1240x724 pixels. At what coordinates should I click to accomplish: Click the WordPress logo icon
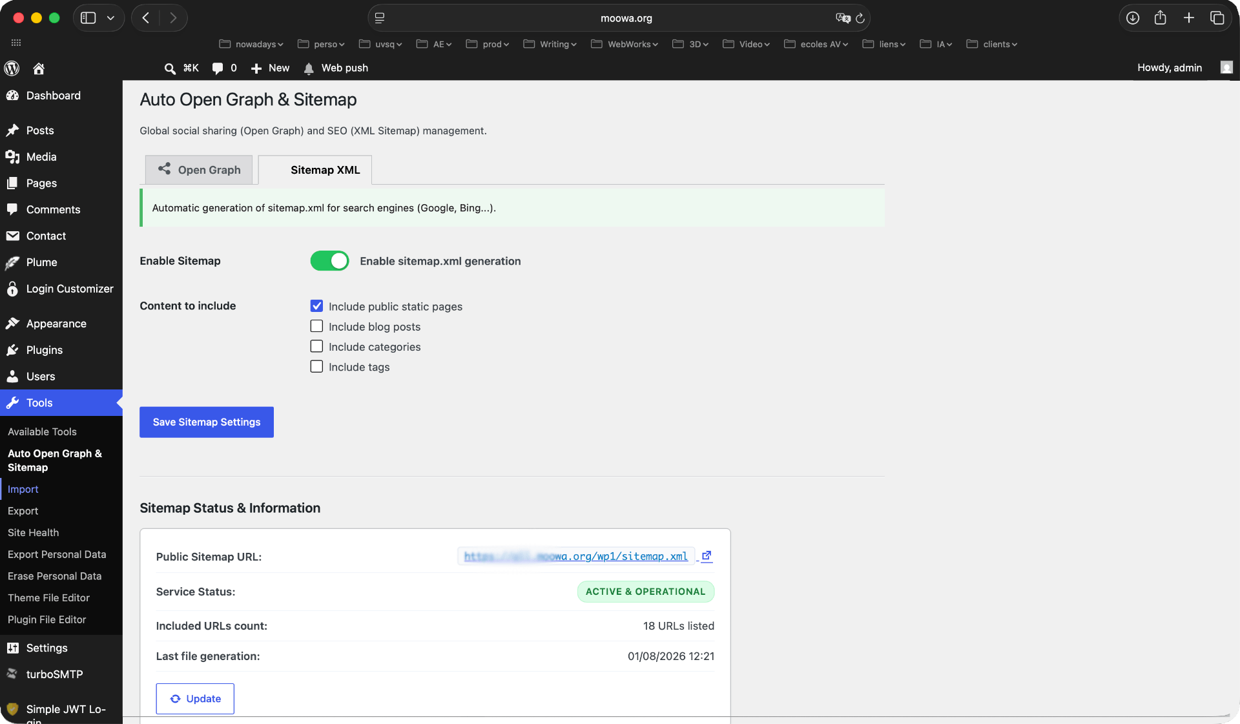pos(12,68)
